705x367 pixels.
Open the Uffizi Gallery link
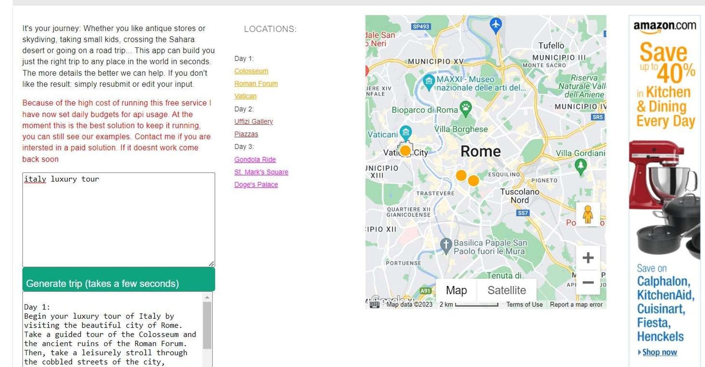253,121
